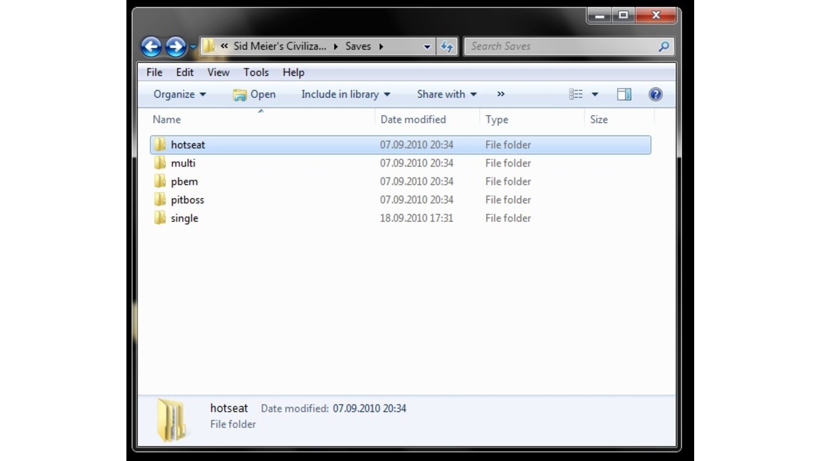Close the Explorer window
820x461 pixels.
[x=656, y=16]
